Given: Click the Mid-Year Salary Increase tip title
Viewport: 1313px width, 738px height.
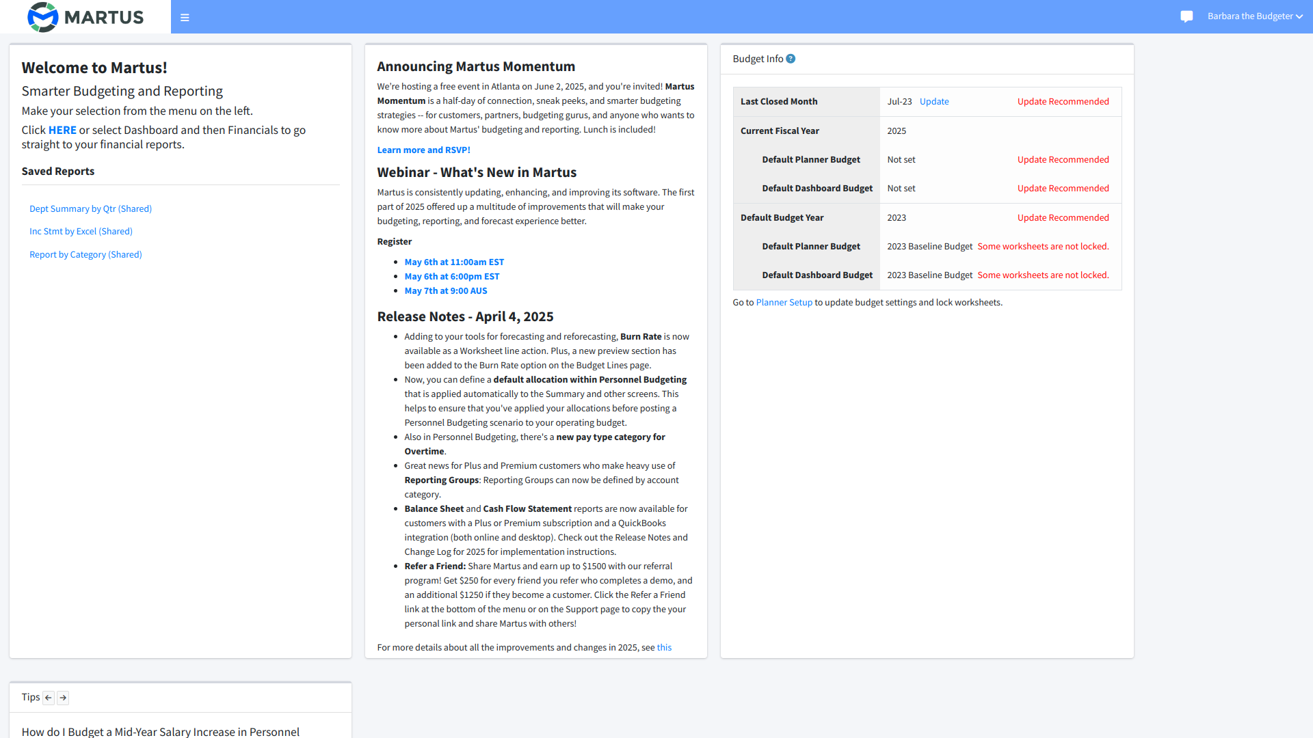Looking at the screenshot, I should pos(161,731).
